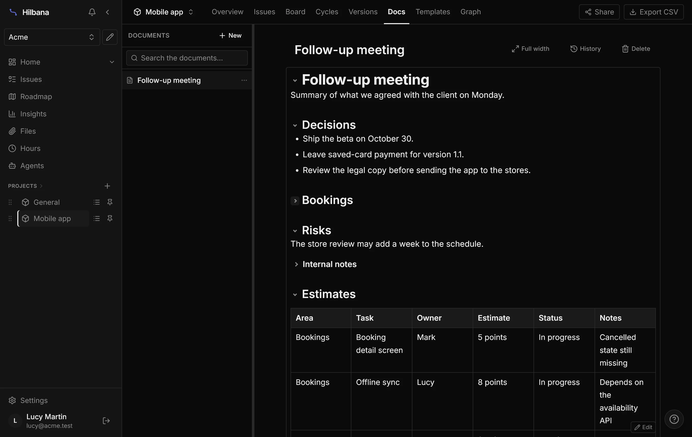Add a new project with the plus icon
Viewport: 692px width, 437px height.
[x=107, y=186]
